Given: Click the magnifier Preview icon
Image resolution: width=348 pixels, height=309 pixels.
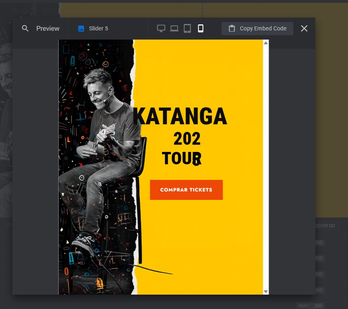Looking at the screenshot, I should pyautogui.click(x=25, y=28).
